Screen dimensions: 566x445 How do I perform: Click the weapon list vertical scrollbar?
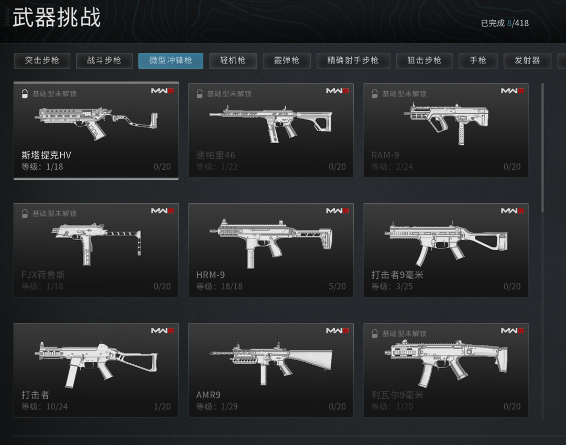[542, 148]
